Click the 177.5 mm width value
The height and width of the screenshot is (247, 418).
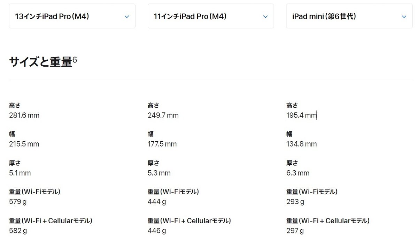tap(162, 144)
